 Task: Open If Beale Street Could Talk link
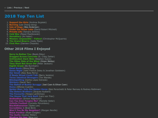(24, 75)
